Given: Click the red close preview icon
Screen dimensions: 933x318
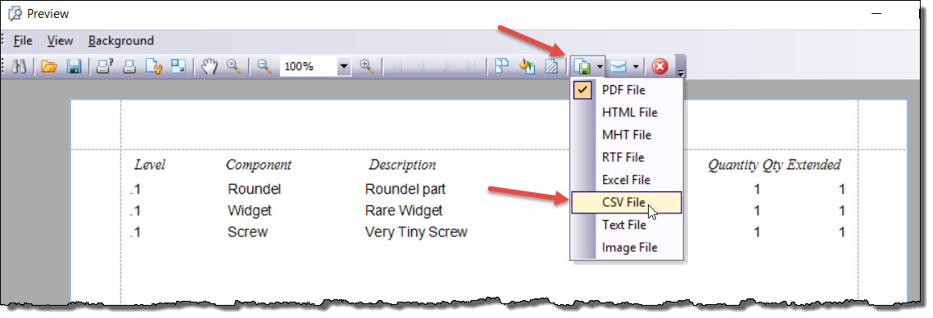Looking at the screenshot, I should (x=659, y=66).
